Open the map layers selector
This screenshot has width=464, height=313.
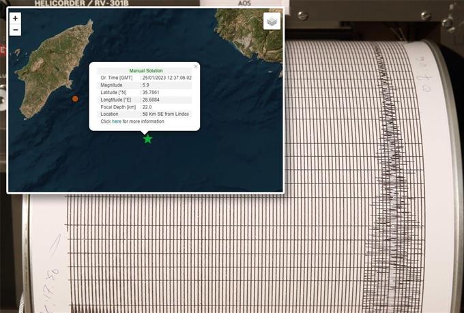tap(272, 21)
